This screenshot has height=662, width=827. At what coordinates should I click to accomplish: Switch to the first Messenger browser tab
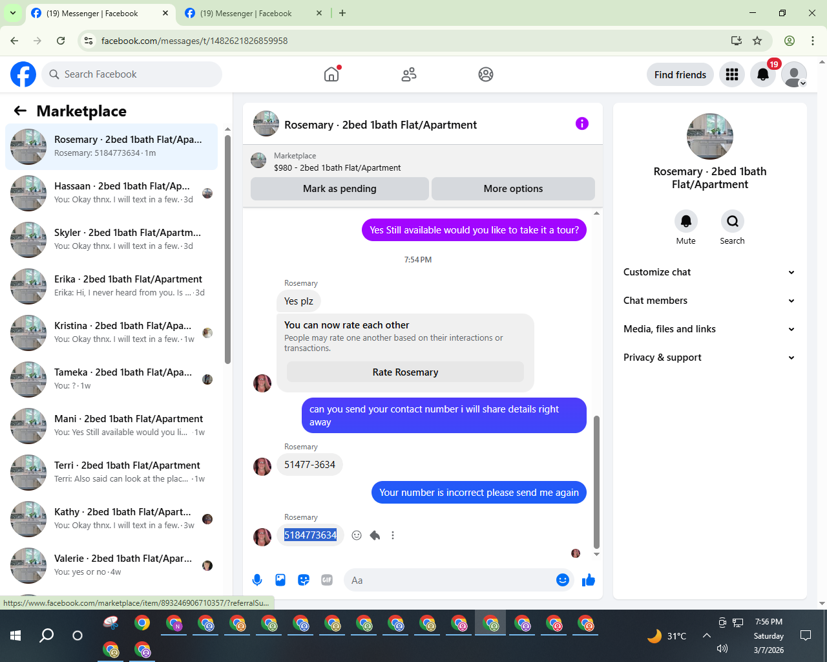point(101,13)
